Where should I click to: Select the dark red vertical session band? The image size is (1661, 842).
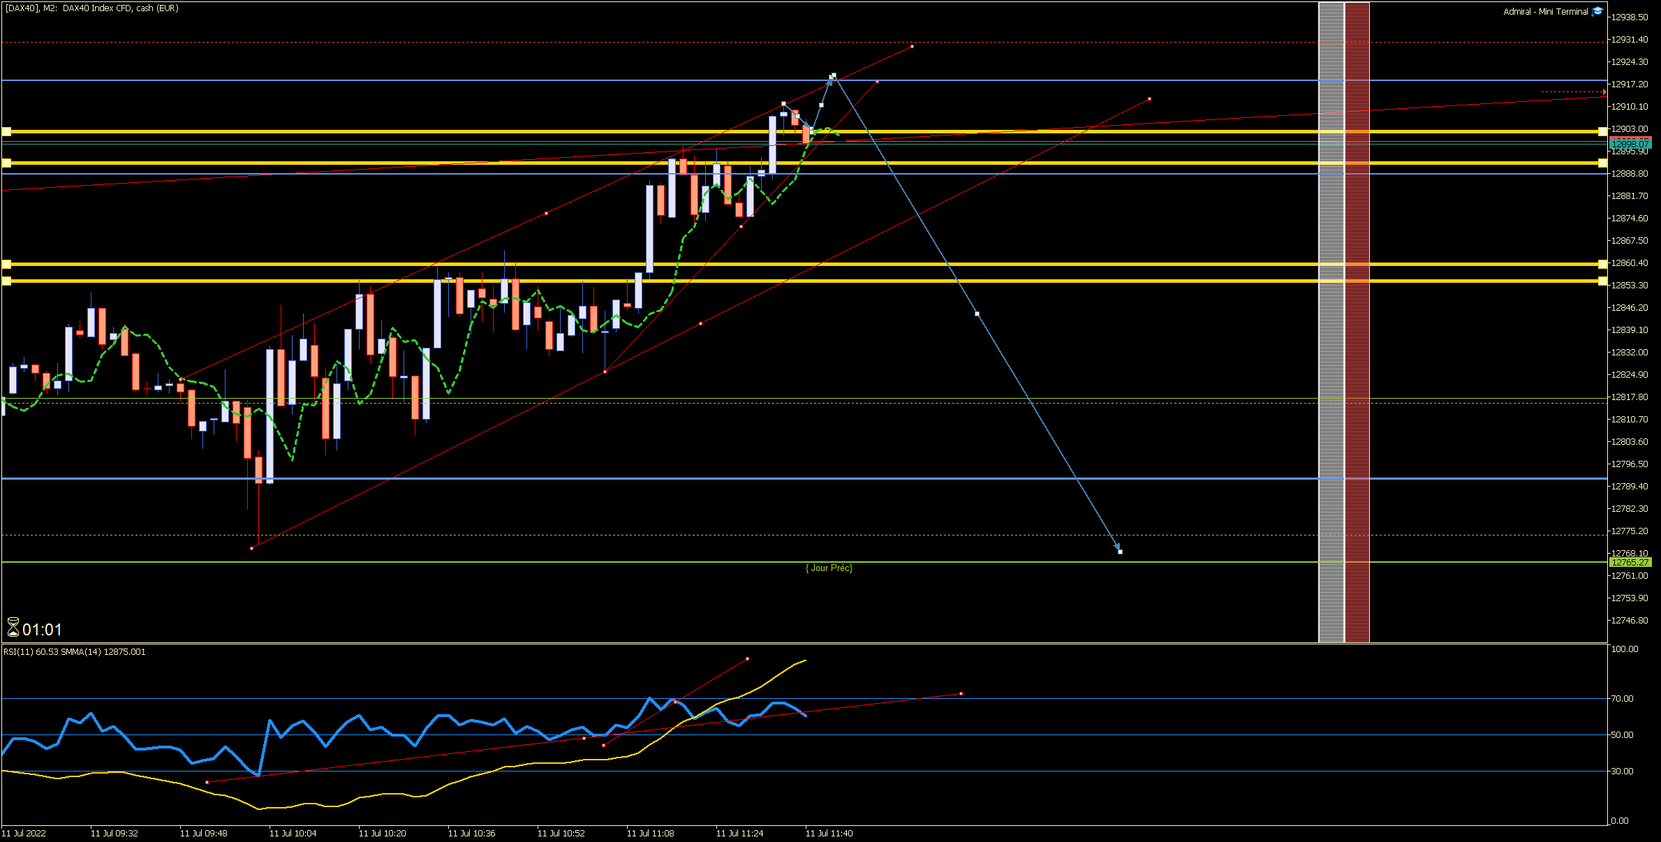pyautogui.click(x=1357, y=349)
